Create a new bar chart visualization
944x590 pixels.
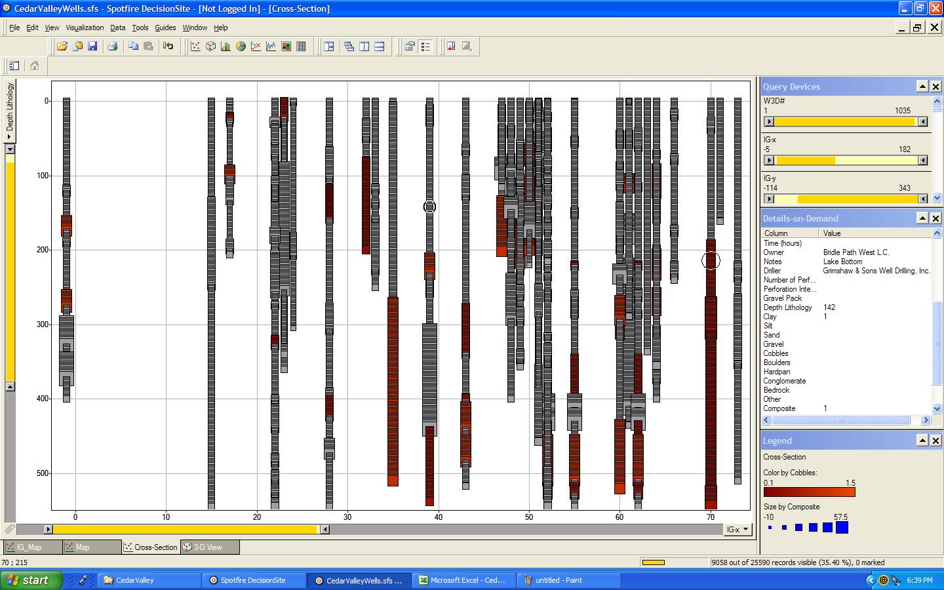[x=226, y=47]
